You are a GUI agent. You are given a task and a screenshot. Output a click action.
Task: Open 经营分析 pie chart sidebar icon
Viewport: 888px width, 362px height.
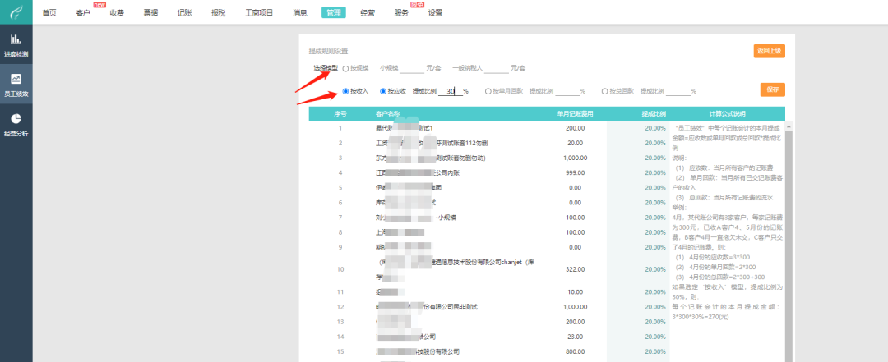pyautogui.click(x=16, y=119)
